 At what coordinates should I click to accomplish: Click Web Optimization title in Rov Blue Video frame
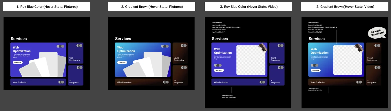(x=223, y=51)
